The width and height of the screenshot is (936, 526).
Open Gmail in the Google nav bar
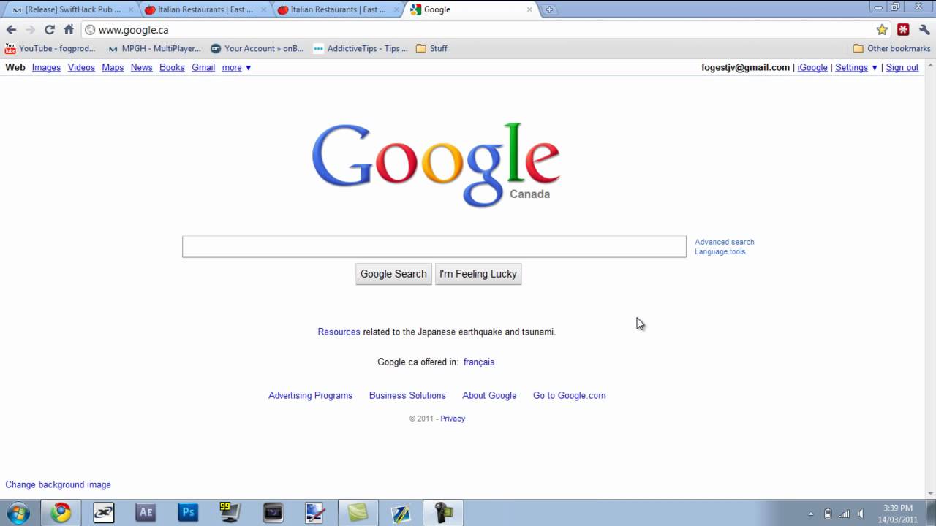coord(203,67)
